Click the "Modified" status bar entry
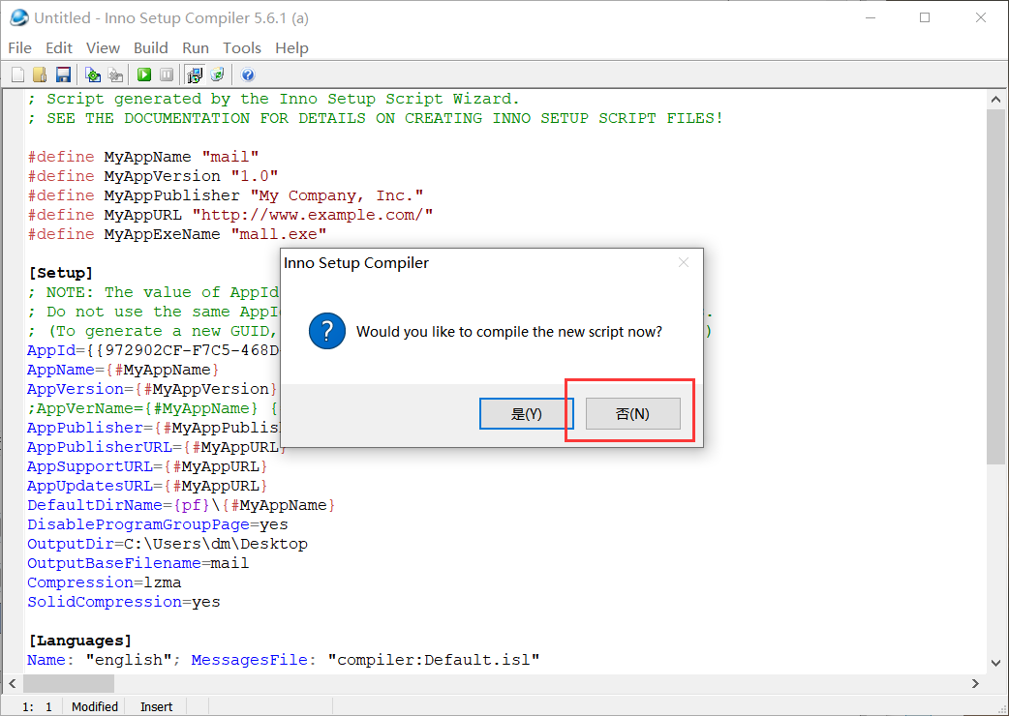This screenshot has height=716, width=1009. point(95,706)
